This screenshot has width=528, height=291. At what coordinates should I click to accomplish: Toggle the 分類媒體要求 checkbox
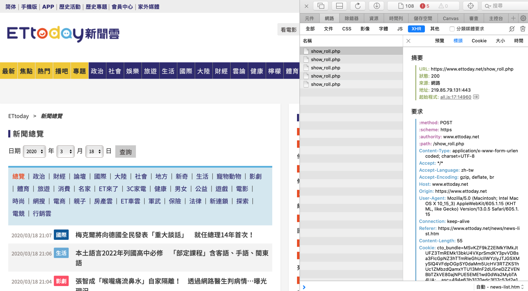[452, 29]
